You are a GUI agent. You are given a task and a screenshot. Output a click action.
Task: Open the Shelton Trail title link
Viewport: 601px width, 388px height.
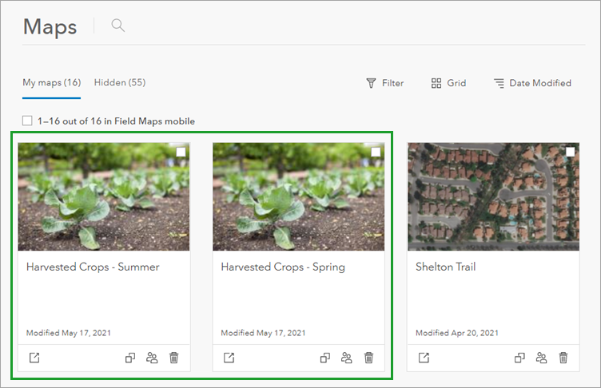[x=445, y=267]
